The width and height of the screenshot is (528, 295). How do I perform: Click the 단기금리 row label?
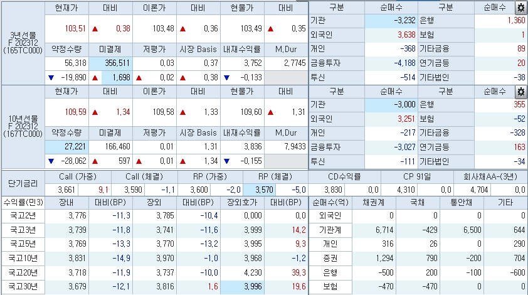(23, 183)
